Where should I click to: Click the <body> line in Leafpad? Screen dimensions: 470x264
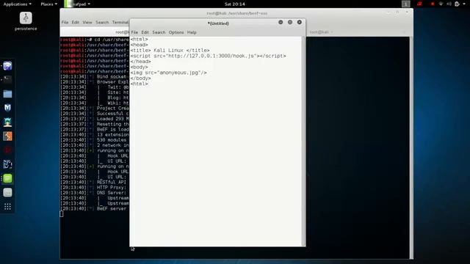click(139, 67)
